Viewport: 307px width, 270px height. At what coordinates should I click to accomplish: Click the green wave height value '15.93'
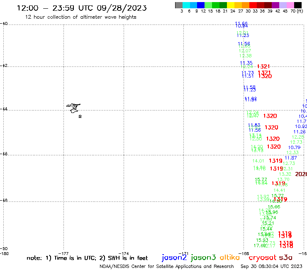(x=262, y=240)
